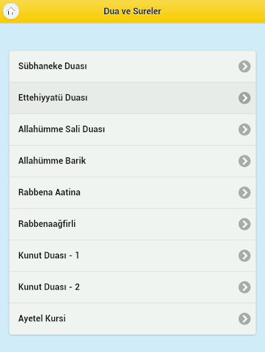Click chevron icon next to Allahümme Barik
Image resolution: width=265 pixels, height=352 pixels.
point(244,161)
